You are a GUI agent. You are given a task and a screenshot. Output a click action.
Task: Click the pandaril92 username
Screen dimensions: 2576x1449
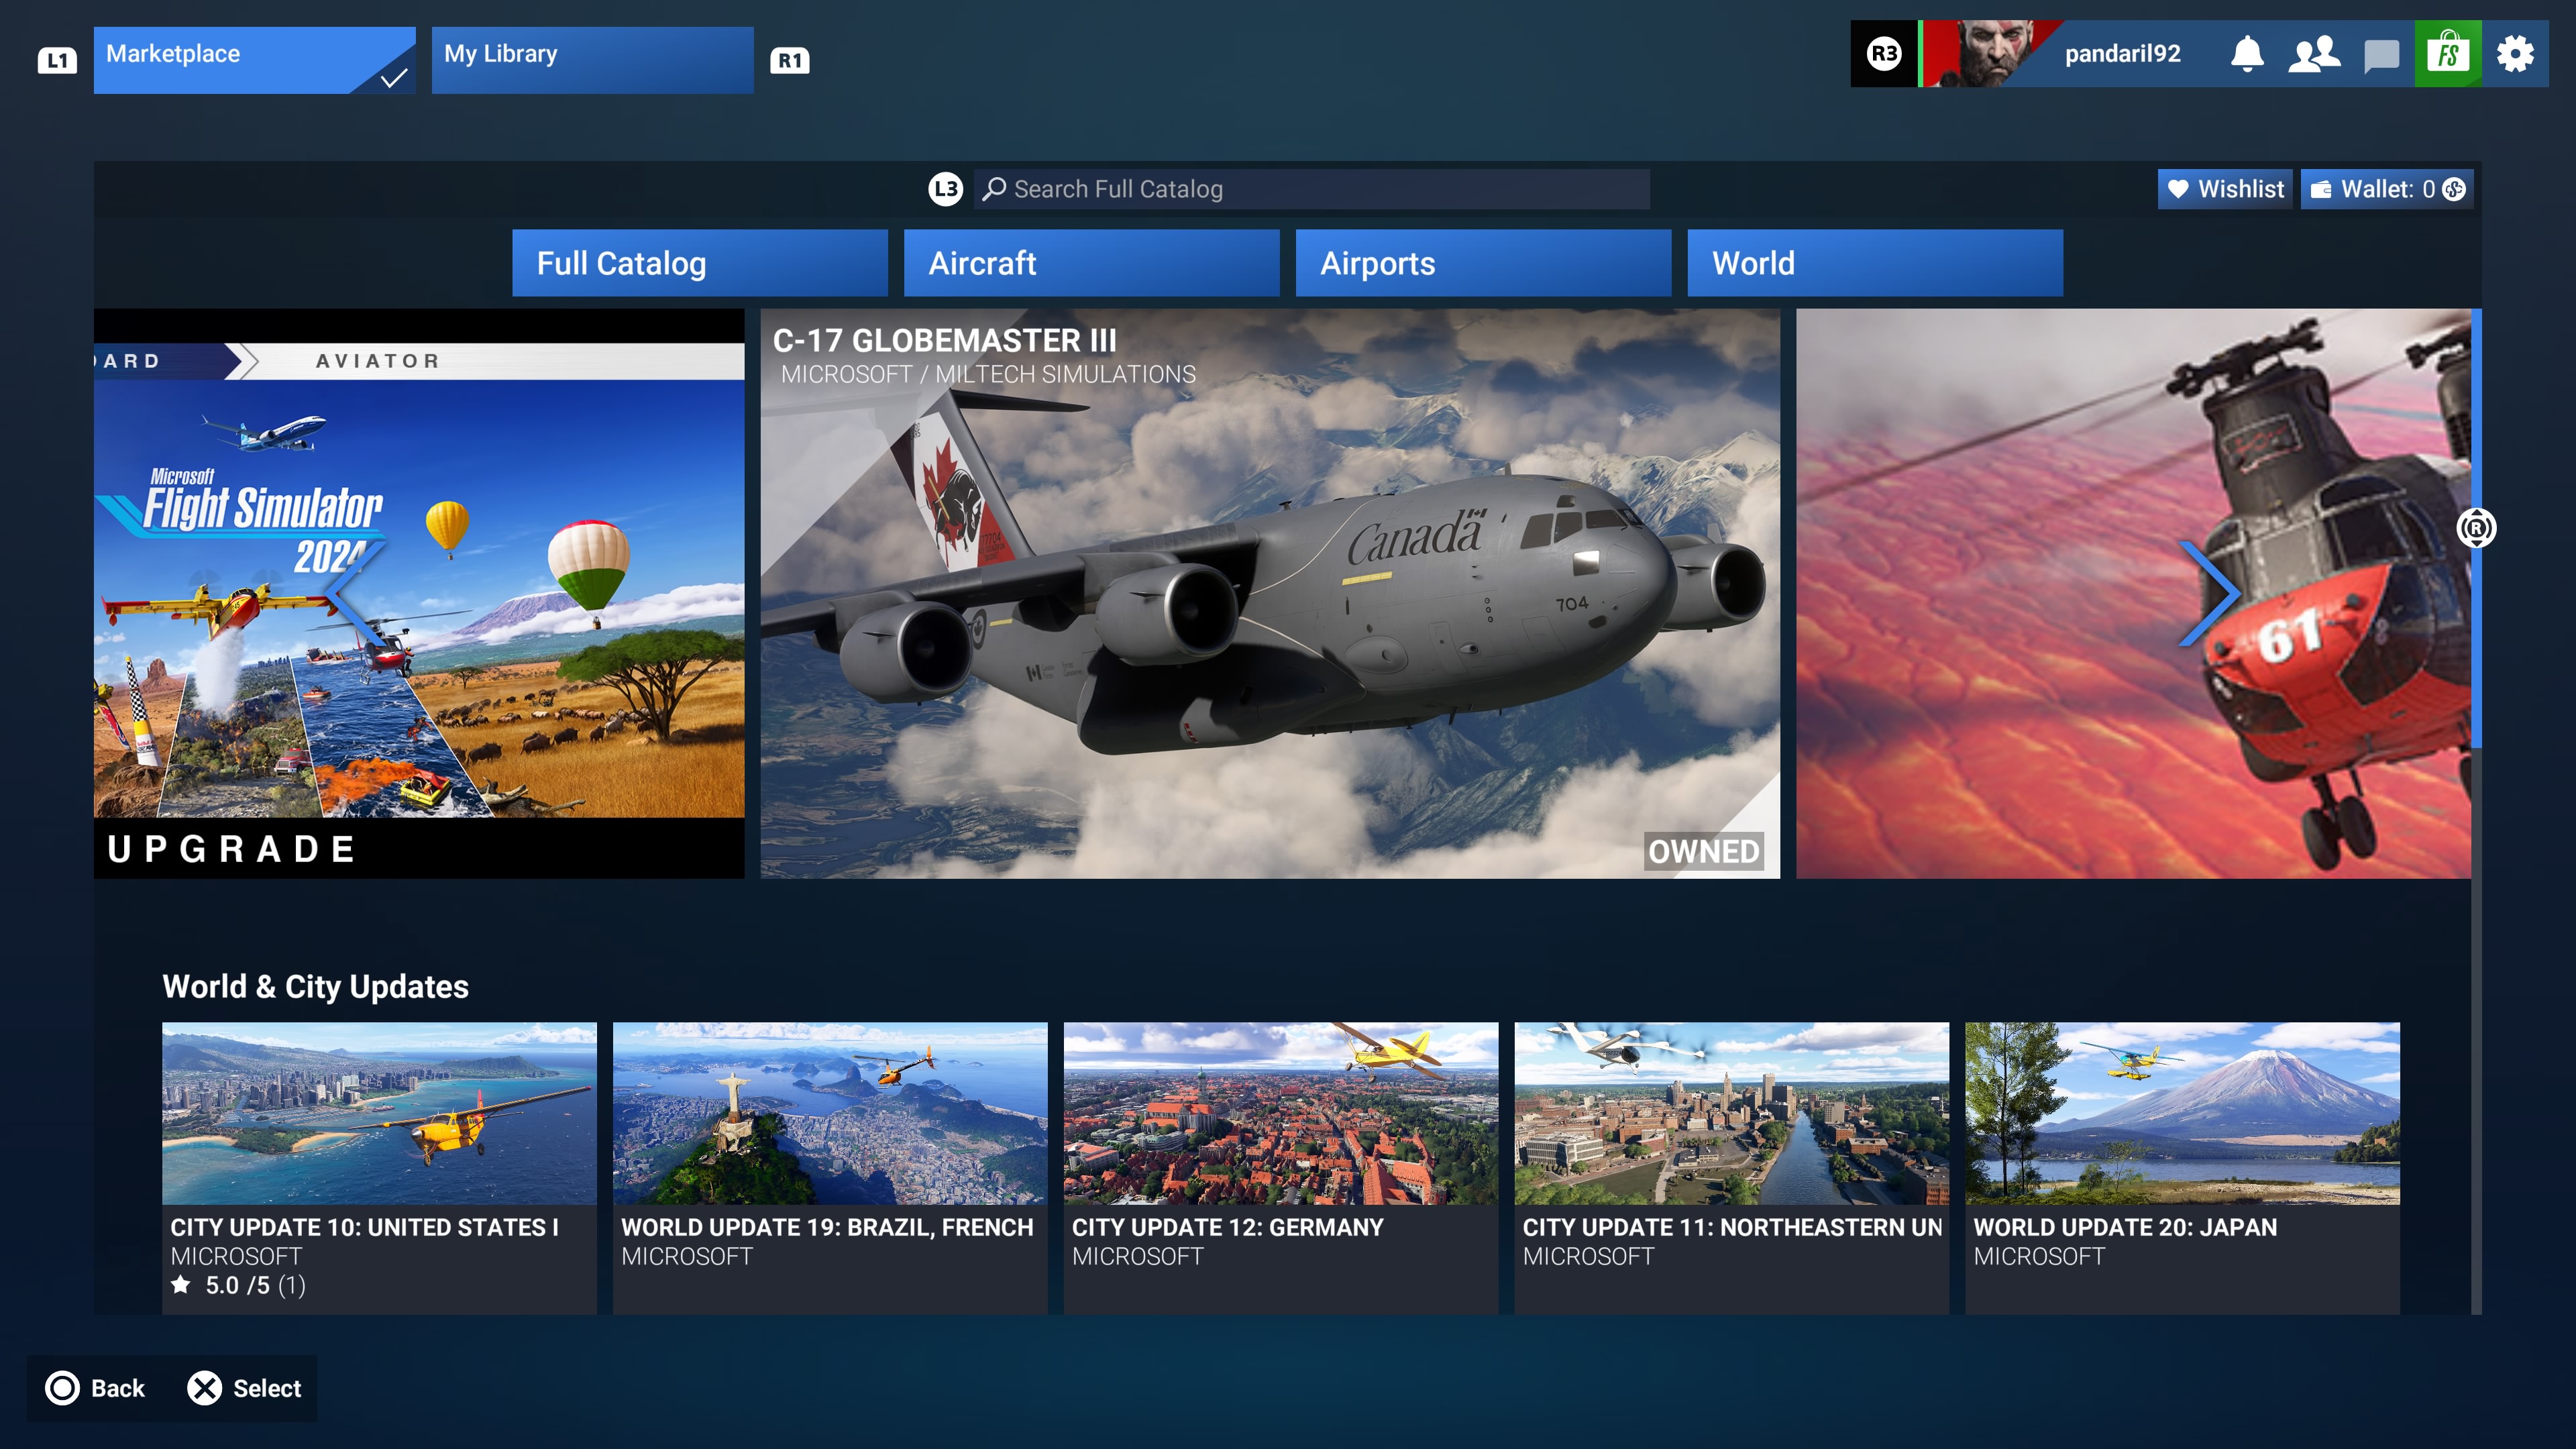pyautogui.click(x=2123, y=54)
